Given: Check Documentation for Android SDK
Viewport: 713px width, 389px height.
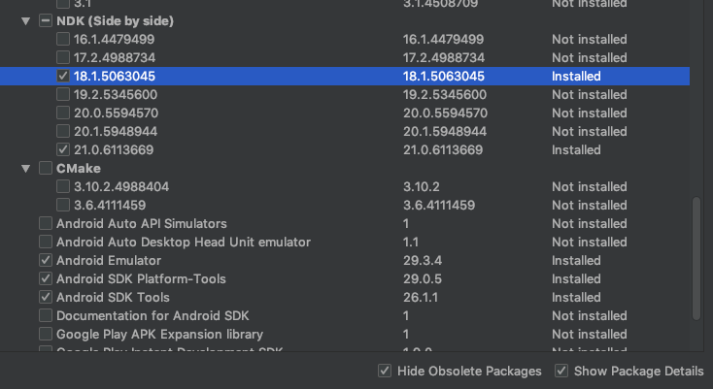Looking at the screenshot, I should pos(46,315).
